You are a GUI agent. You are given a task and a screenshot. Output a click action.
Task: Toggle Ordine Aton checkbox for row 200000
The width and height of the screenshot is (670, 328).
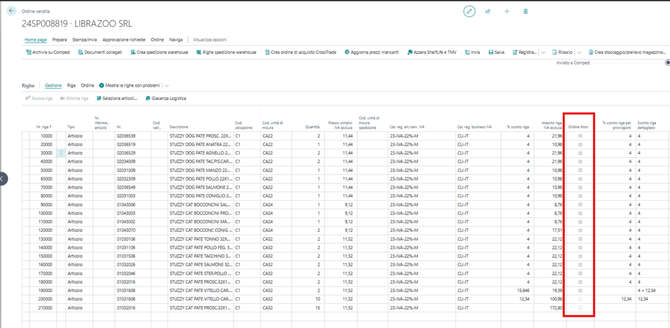click(580, 299)
